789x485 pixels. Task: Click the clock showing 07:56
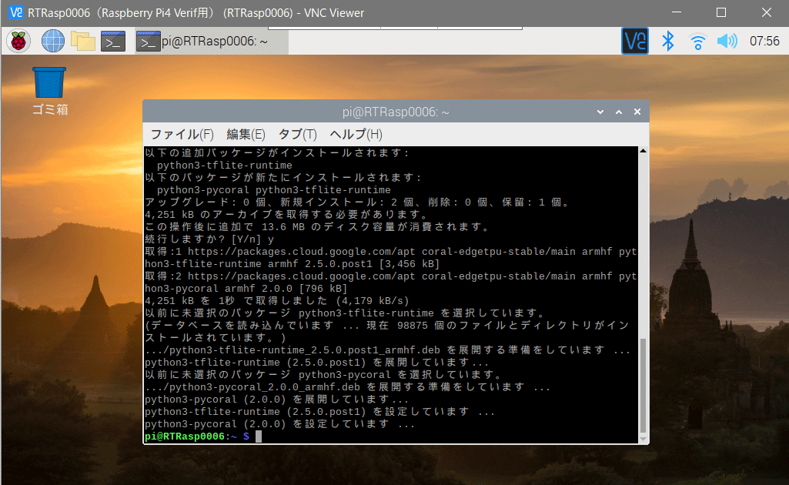pyautogui.click(x=765, y=41)
